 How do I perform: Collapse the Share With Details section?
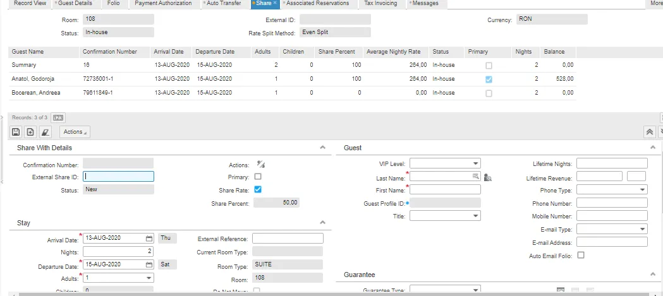(x=322, y=148)
